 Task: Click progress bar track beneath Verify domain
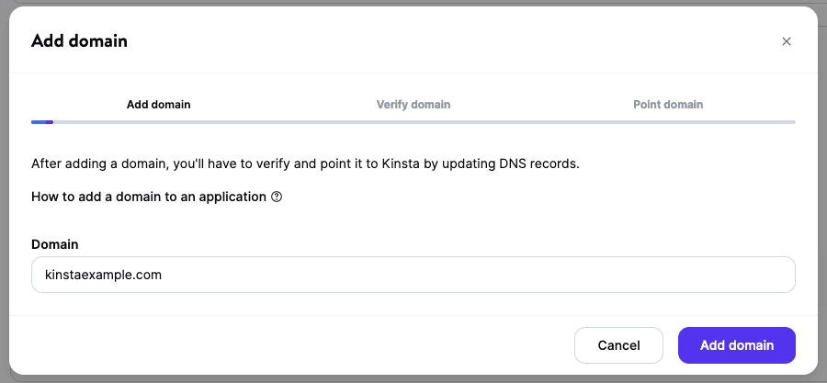(x=413, y=121)
